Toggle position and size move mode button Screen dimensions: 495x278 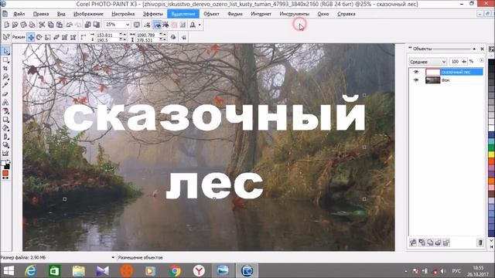(31, 37)
